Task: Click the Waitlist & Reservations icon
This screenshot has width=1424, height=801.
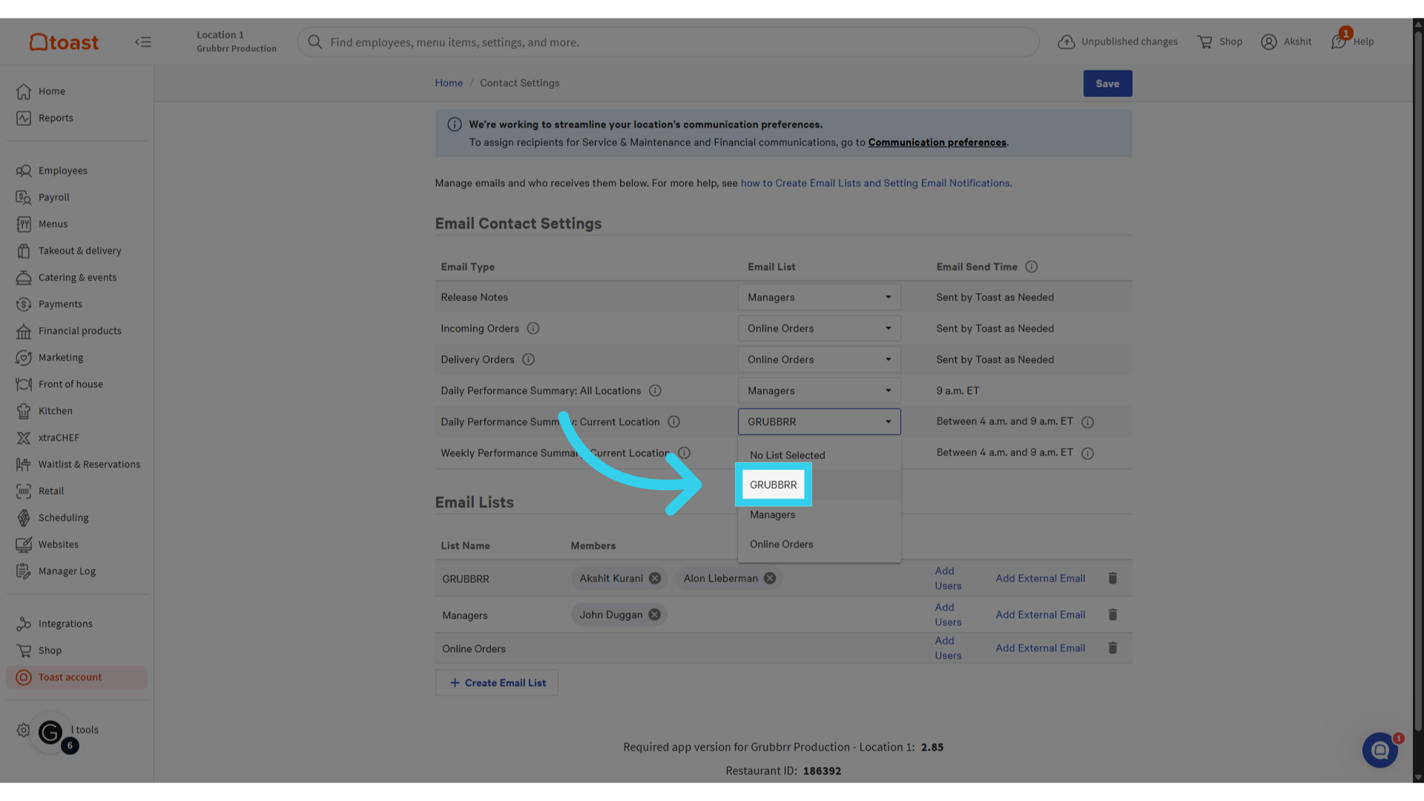Action: (x=24, y=464)
